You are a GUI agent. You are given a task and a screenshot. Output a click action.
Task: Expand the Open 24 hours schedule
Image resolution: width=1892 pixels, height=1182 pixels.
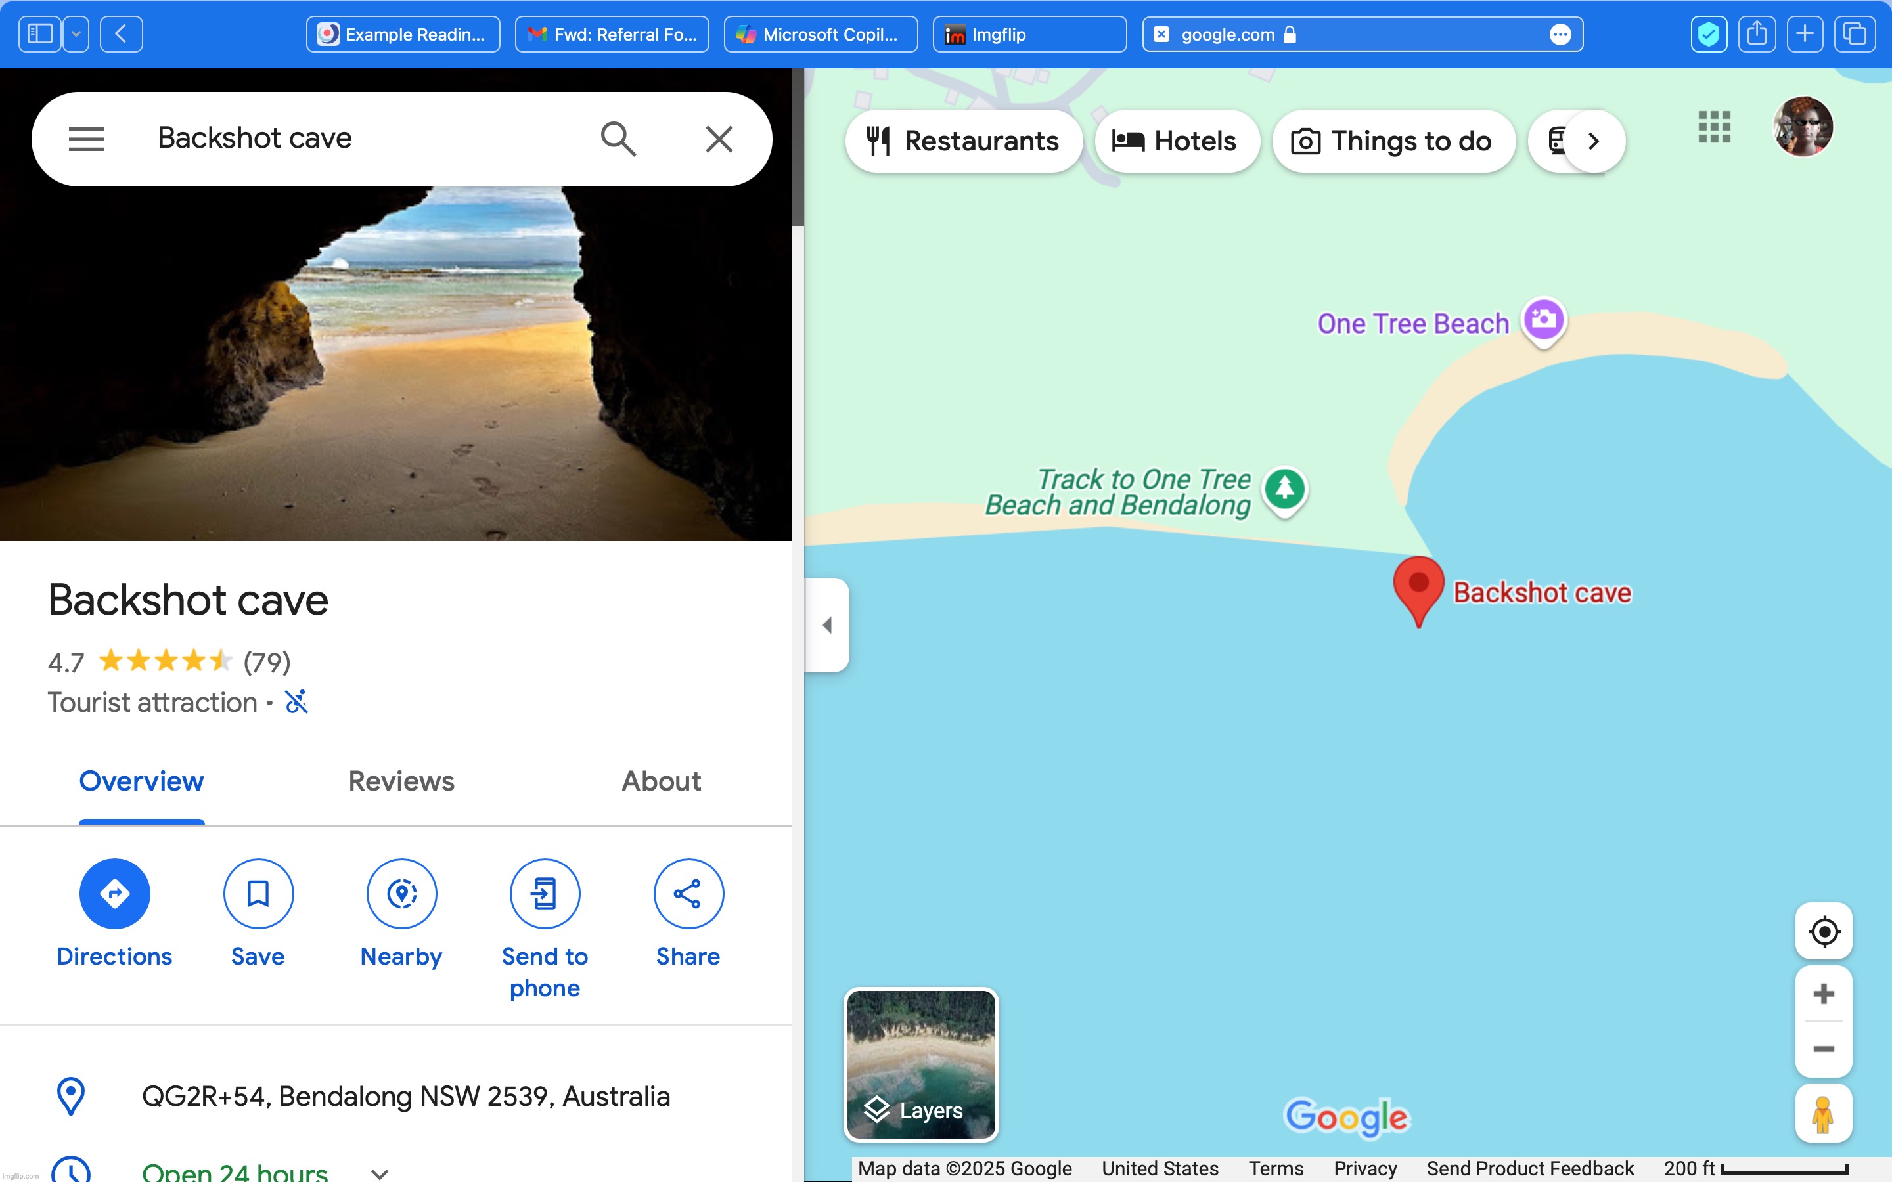tap(380, 1173)
